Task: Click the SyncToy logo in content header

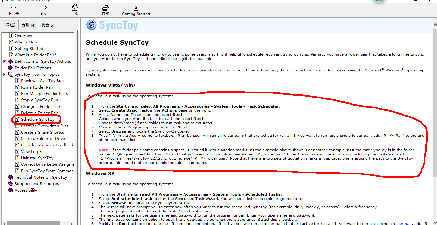Action: point(113,25)
